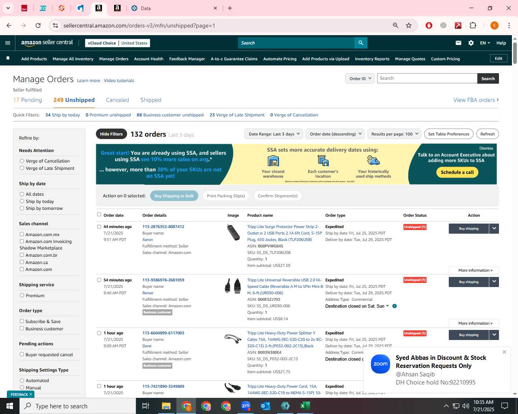
Task: Expand Buy shipping arrow for order 113-2876352-8087412
Action: 494,228
